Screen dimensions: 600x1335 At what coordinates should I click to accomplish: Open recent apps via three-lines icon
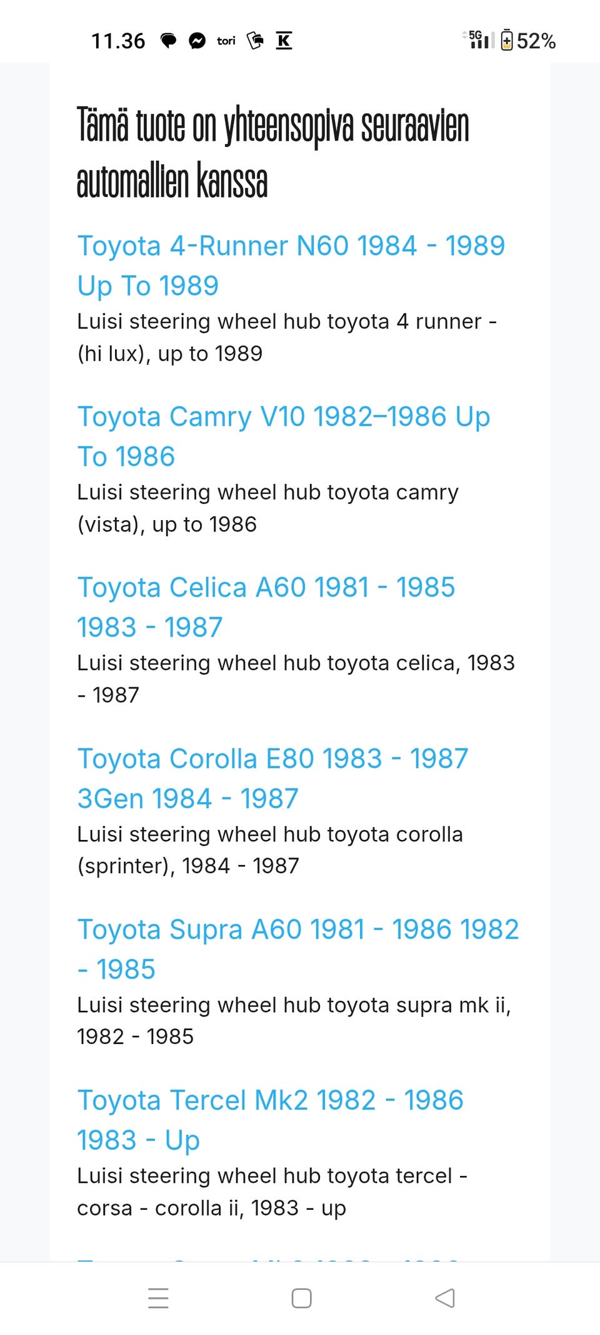[x=158, y=1298]
